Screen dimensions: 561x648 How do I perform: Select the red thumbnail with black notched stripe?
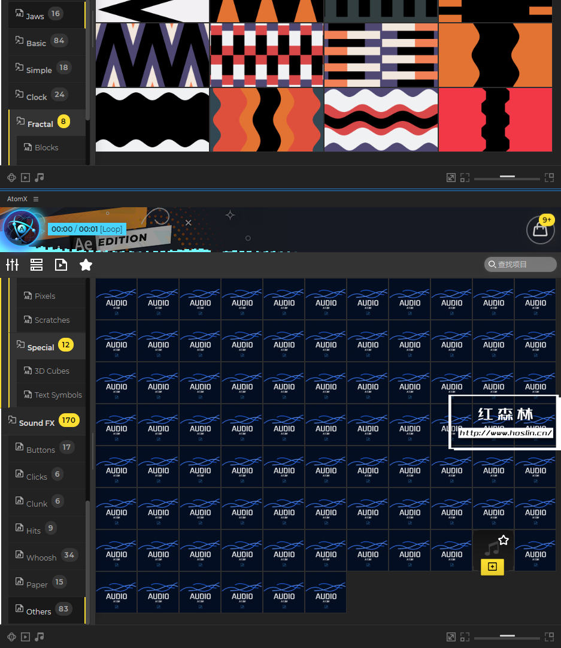495,119
